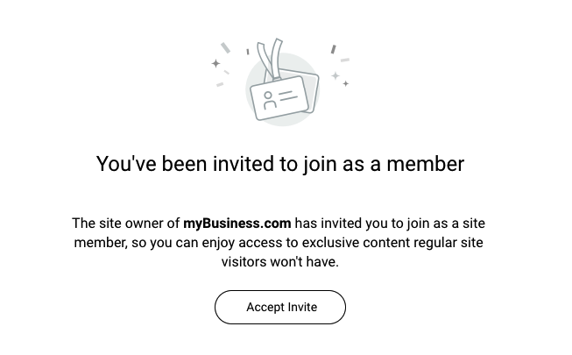
Task: Click the "You've been invited" heading
Action: pos(279,164)
